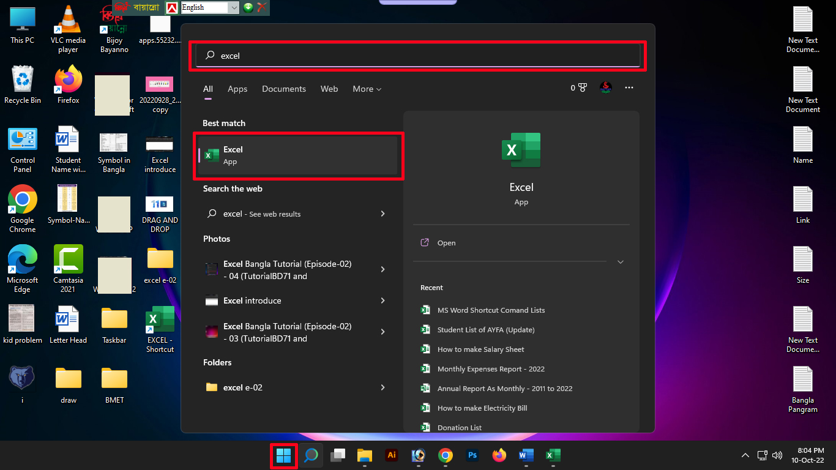Select EXCEL - Shortcut desktop icon
The height and width of the screenshot is (470, 836).
(160, 329)
